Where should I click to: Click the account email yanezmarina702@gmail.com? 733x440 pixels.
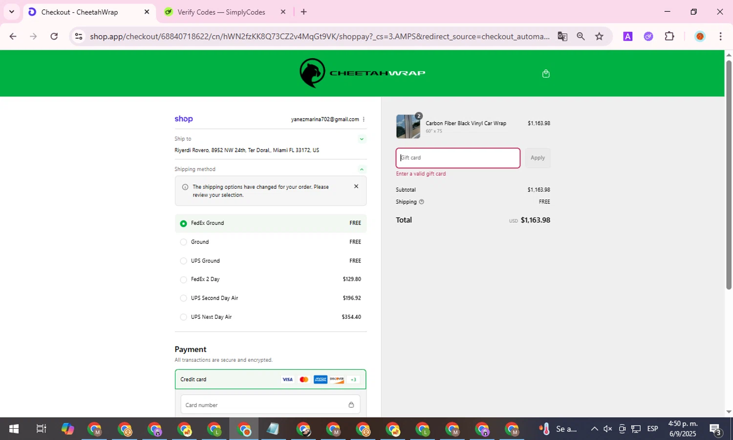pos(325,119)
